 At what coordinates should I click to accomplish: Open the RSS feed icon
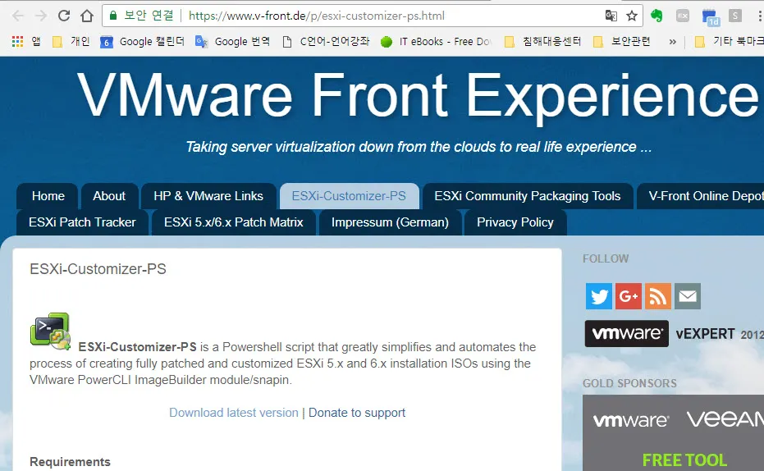coord(658,296)
